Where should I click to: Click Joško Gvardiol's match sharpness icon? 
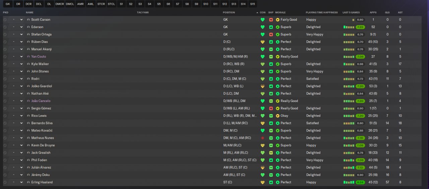coord(271,86)
